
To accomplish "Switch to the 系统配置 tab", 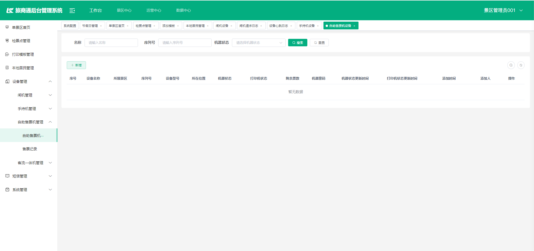I will (70, 26).
